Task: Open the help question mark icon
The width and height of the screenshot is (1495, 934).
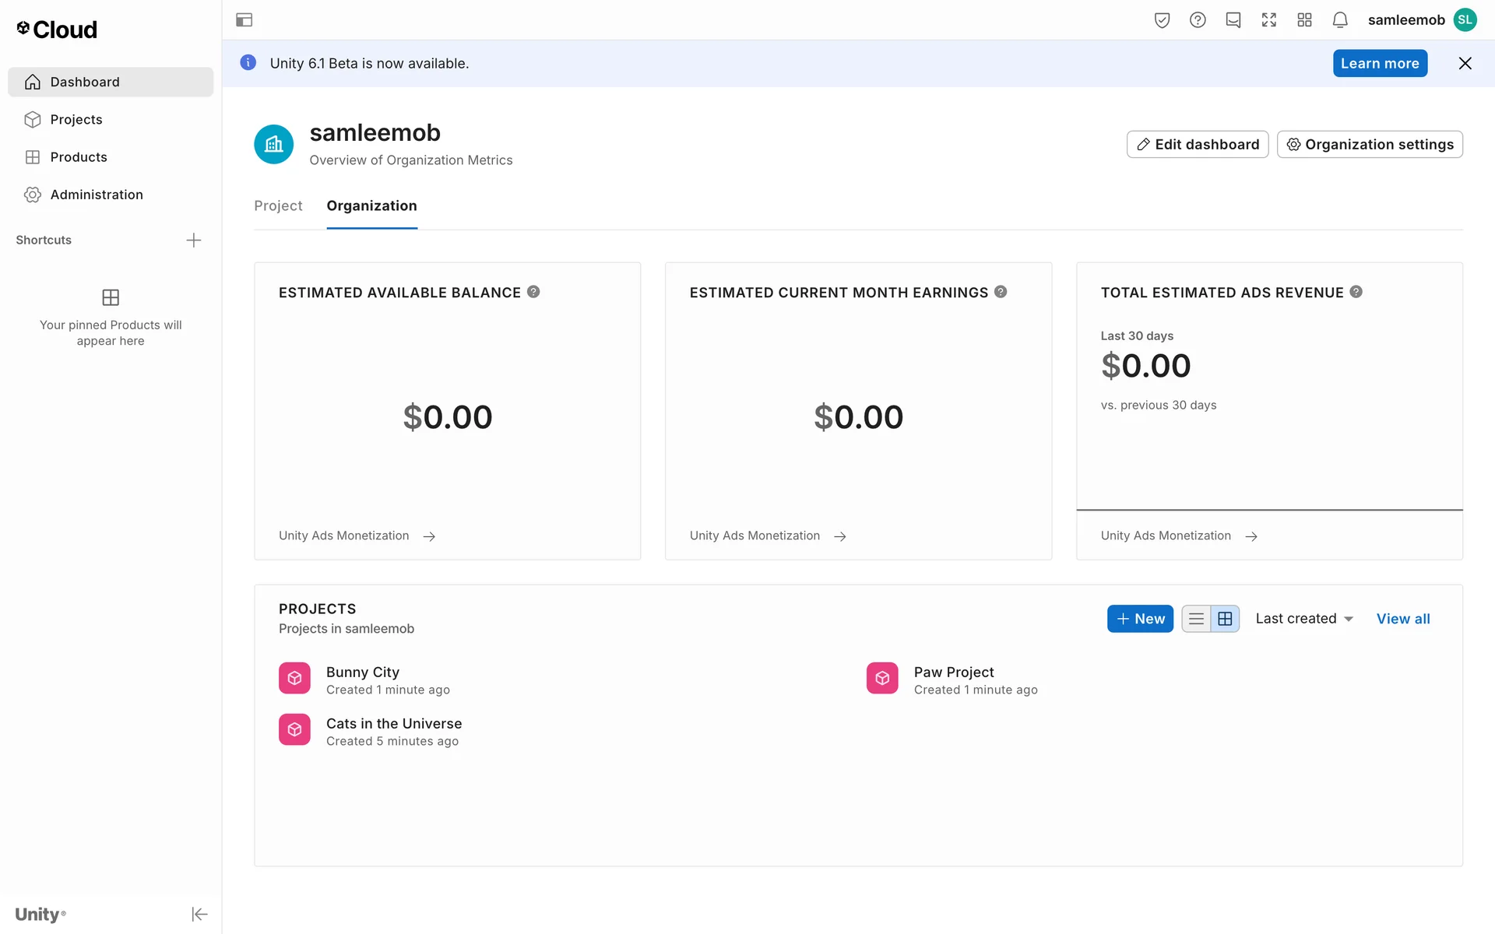Action: [x=1198, y=20]
